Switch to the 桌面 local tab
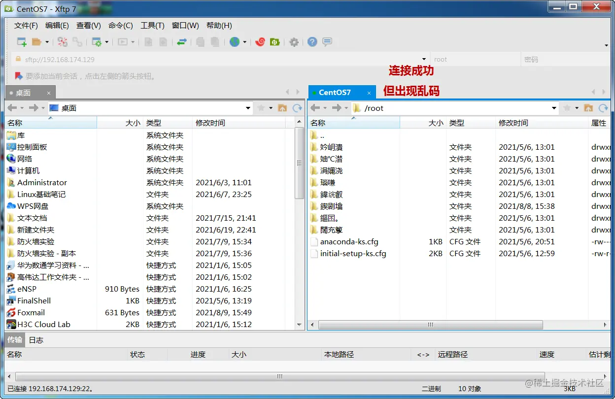The width and height of the screenshot is (615, 399). (x=30, y=93)
